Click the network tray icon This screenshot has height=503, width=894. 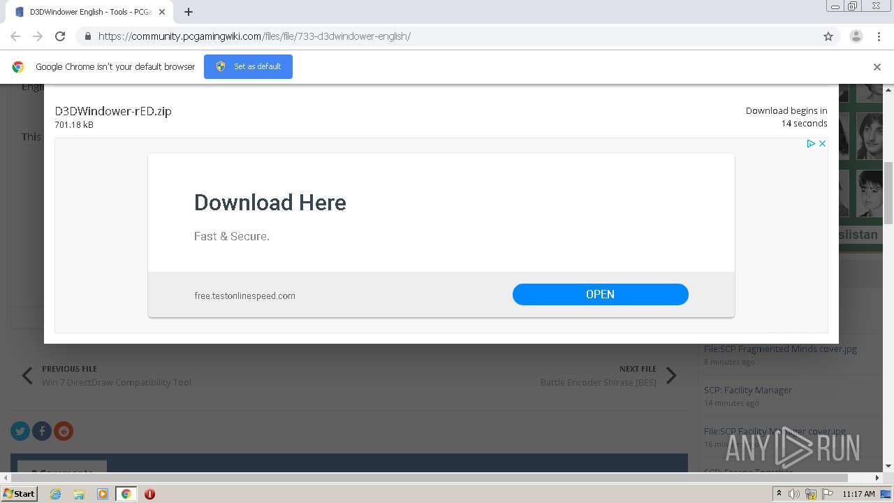(x=811, y=494)
